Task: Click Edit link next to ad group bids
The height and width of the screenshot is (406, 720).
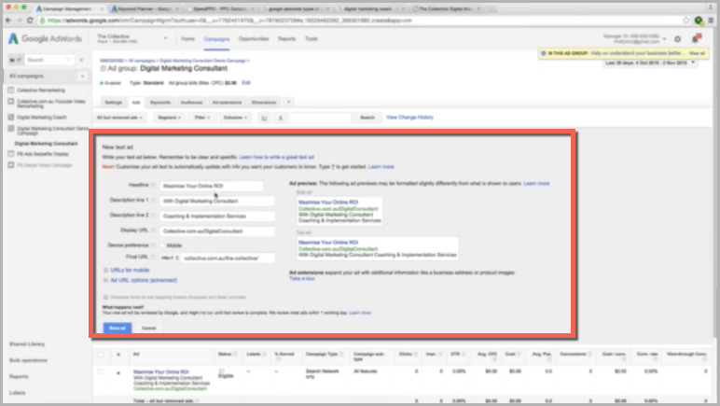Action: point(246,83)
